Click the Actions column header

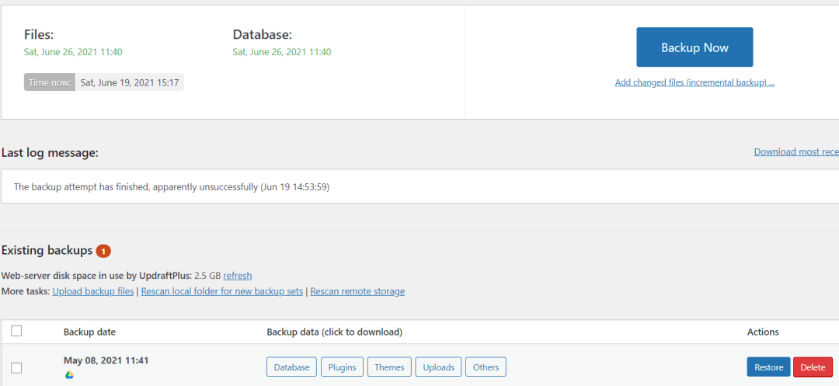763,332
